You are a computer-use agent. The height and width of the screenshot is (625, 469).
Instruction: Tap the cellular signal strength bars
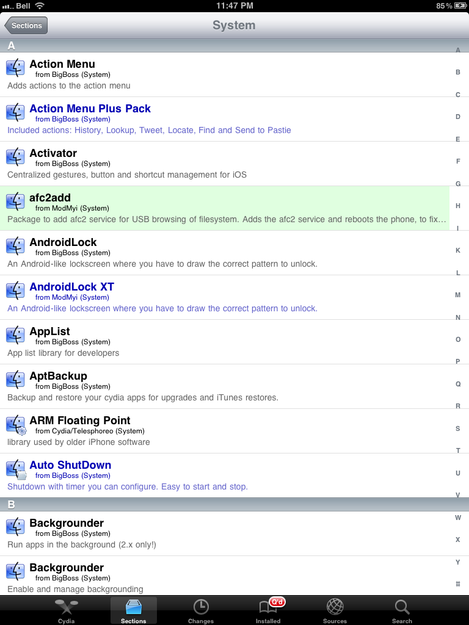[x=8, y=6]
